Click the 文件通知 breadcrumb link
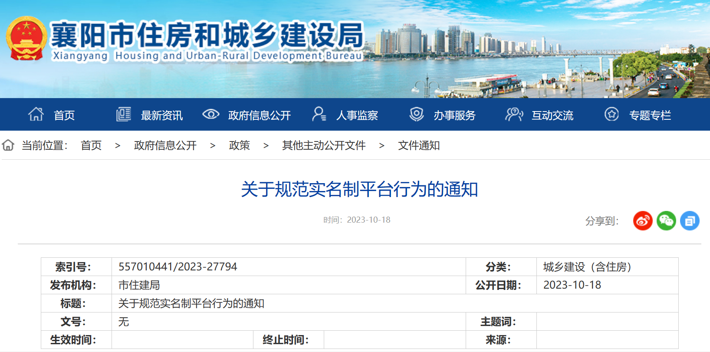The width and height of the screenshot is (710, 352). [419, 145]
